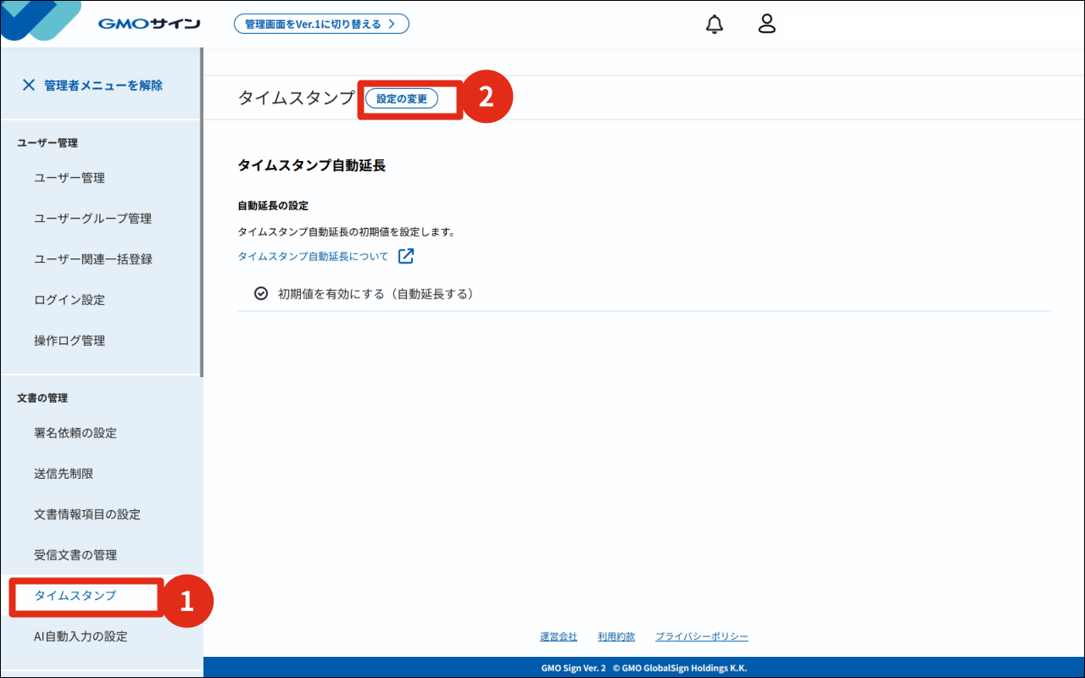Click the タイムスタンプ自動延長 heading
The height and width of the screenshot is (678, 1085).
point(312,165)
